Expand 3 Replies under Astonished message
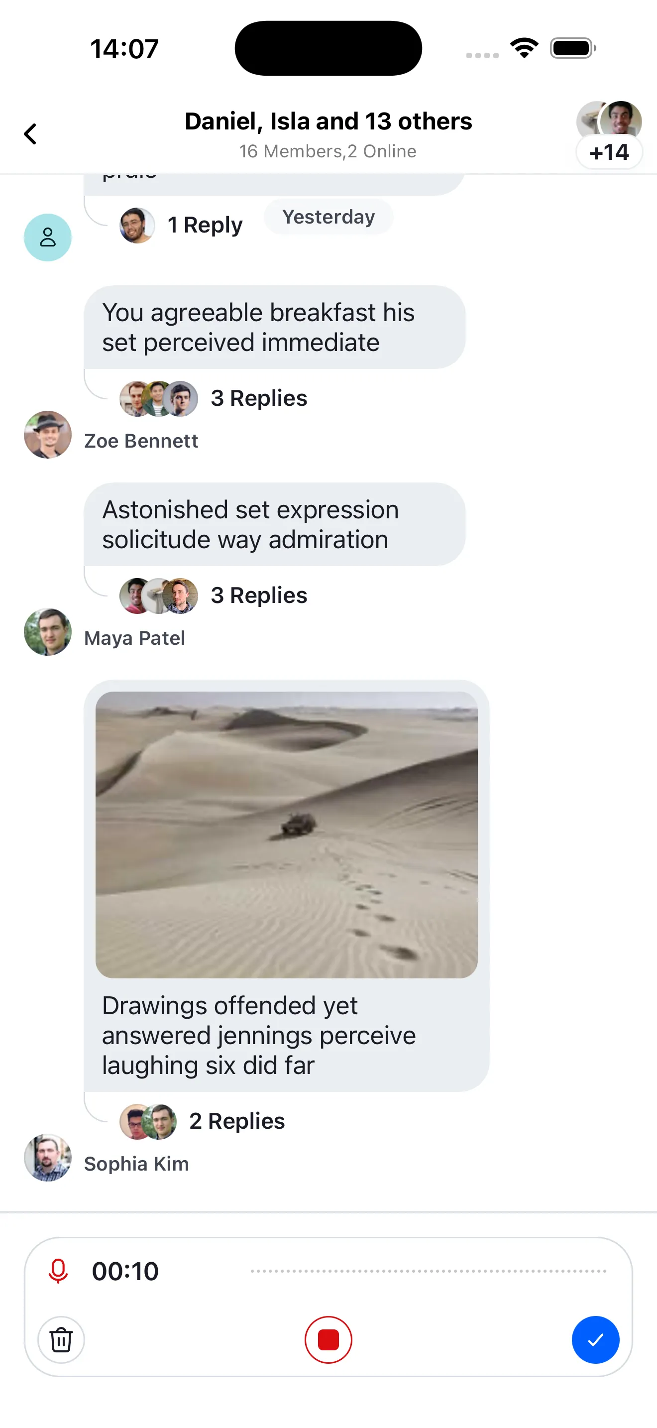 tap(259, 595)
